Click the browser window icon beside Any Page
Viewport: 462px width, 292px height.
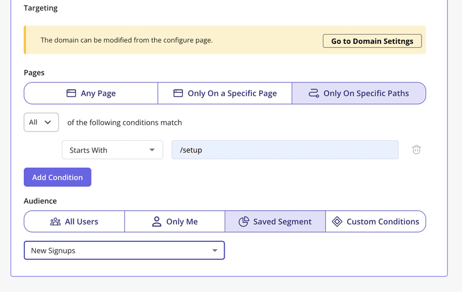click(72, 93)
